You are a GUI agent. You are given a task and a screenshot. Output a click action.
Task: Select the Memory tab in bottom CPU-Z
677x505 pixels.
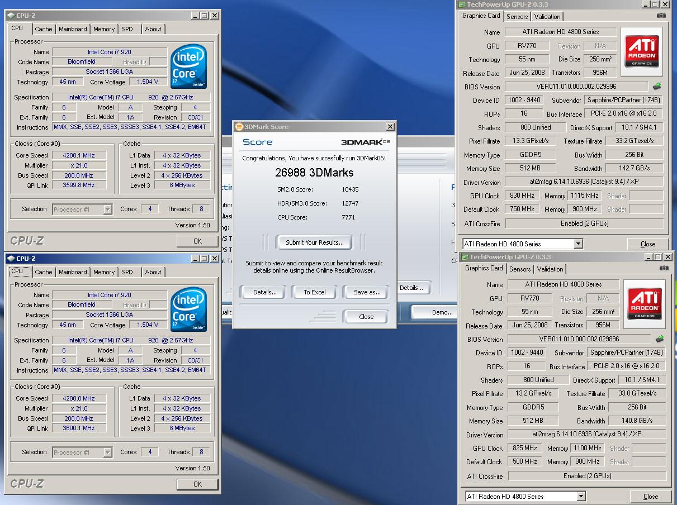tap(104, 272)
